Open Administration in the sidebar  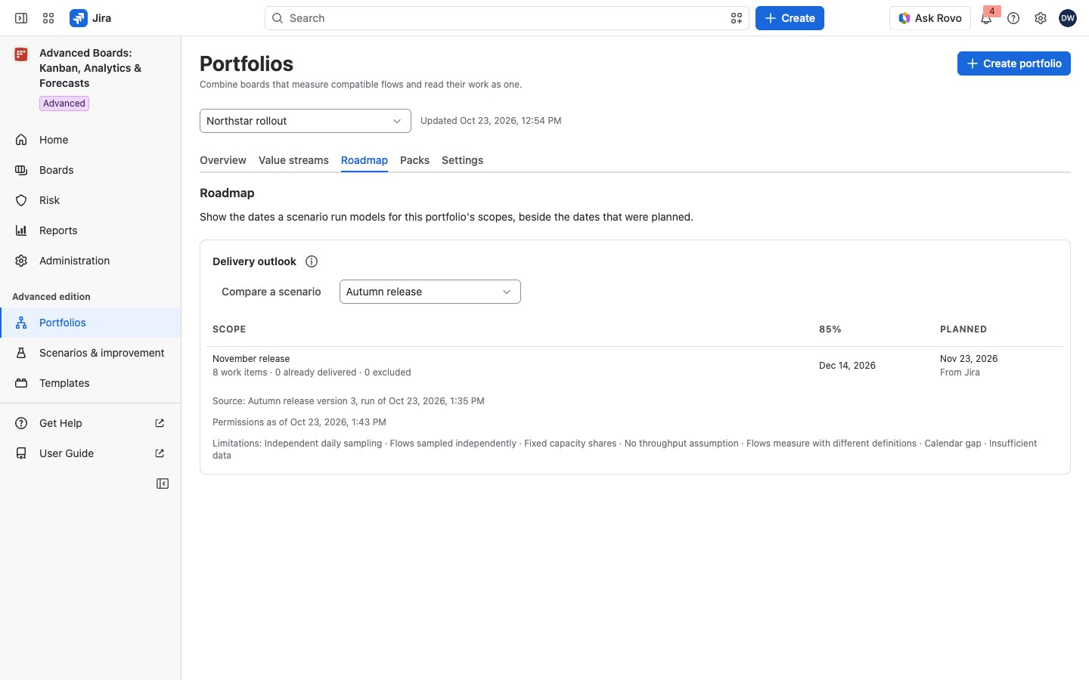coord(91,261)
